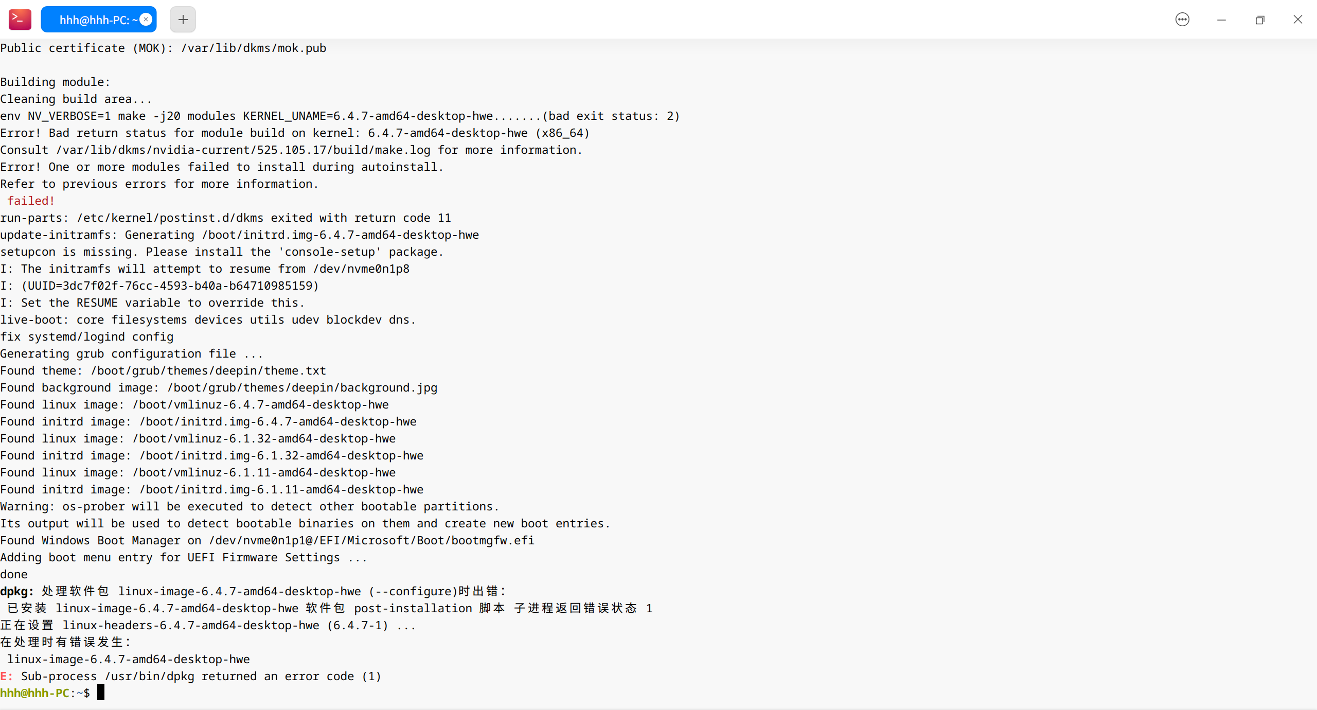Click the E: Sub-process error line

(190, 676)
